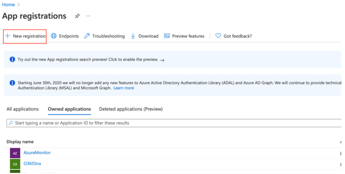
Task: Open the Learn more link
Action: click(123, 88)
